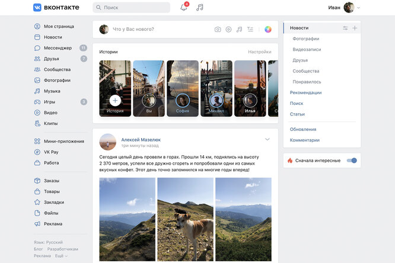Expand the Ещё footer menu
Screen dimensions: 395x263
(x=61, y=256)
